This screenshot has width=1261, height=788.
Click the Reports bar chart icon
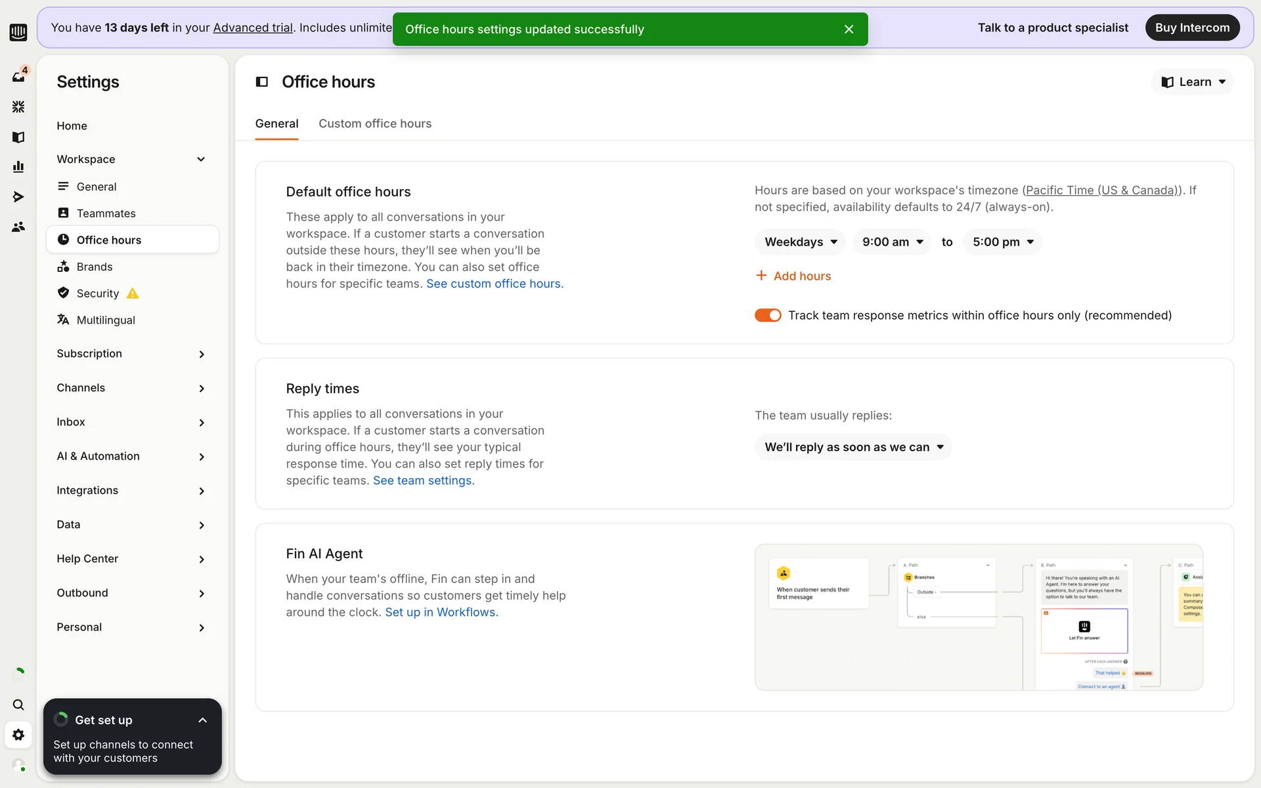(18, 167)
